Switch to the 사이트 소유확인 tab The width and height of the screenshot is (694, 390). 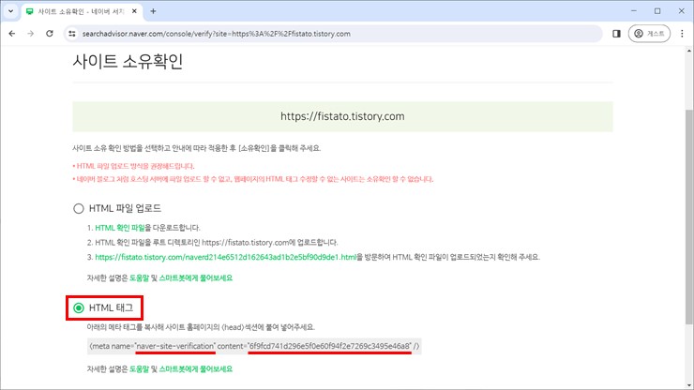pyautogui.click(x=82, y=11)
